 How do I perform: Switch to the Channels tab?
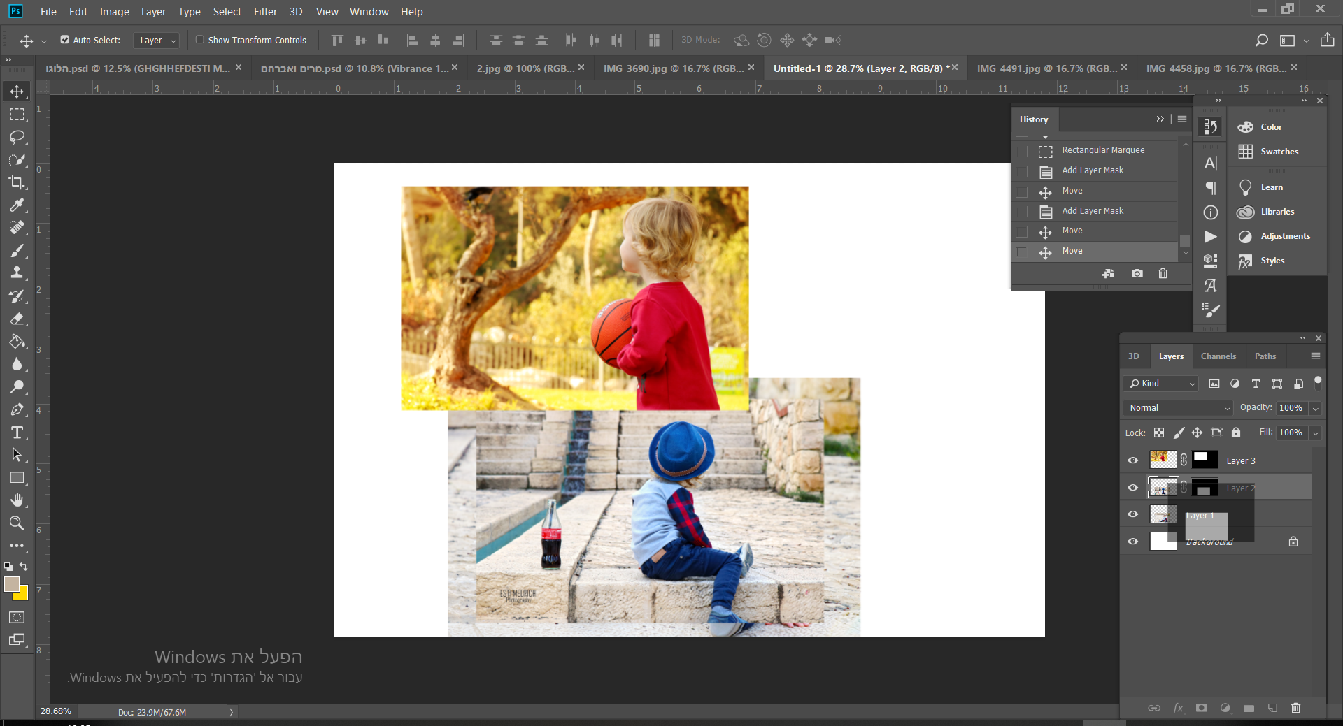click(1218, 356)
